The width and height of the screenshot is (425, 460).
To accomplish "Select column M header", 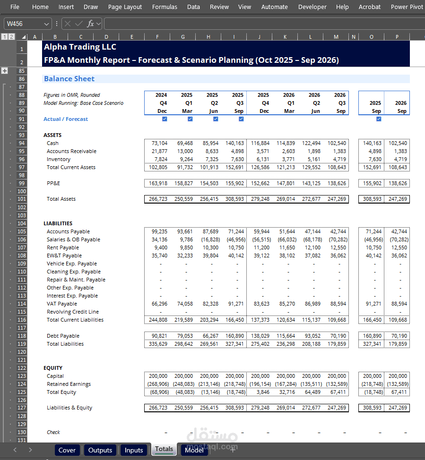I will tap(336, 37).
